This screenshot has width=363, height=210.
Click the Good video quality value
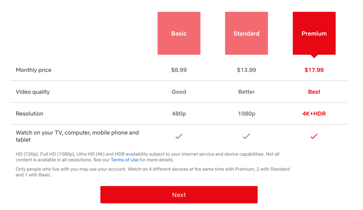pos(179,92)
